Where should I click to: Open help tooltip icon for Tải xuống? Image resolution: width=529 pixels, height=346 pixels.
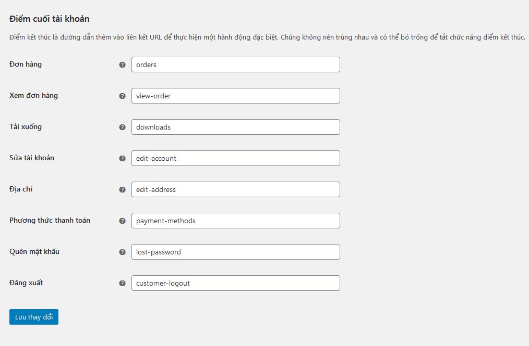(123, 127)
